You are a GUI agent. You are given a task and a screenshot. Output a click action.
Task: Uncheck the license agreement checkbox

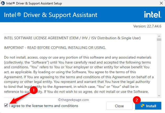tap(6, 105)
